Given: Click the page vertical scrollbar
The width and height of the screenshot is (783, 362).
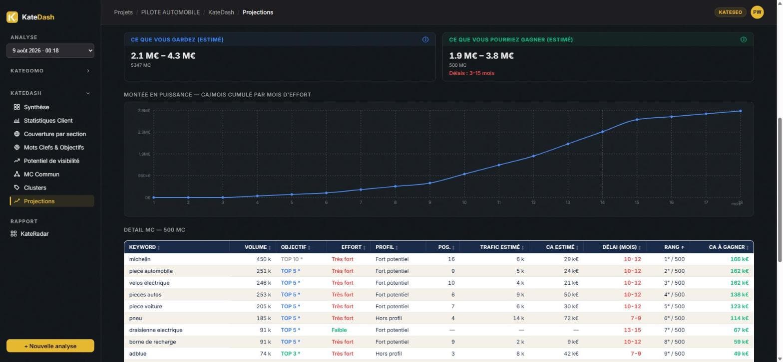Looking at the screenshot, I should (x=780, y=189).
